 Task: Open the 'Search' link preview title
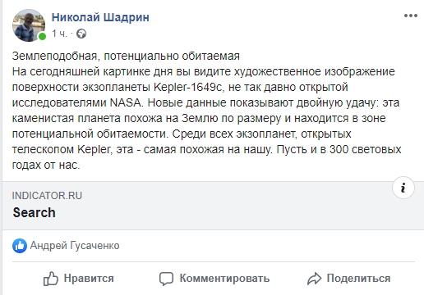click(x=35, y=212)
